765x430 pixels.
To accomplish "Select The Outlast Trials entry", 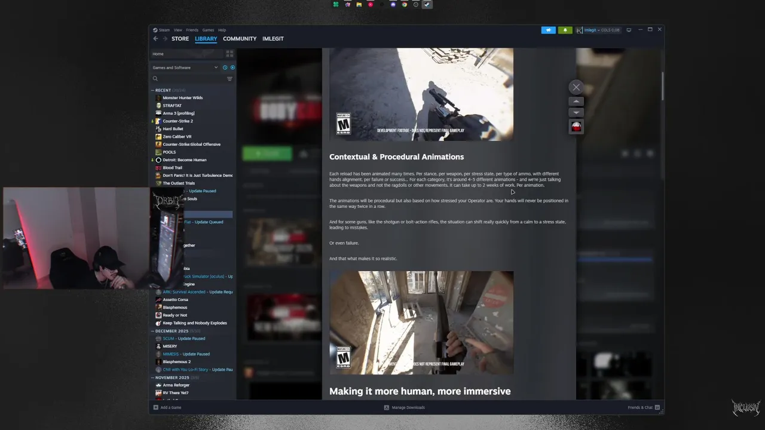I will [179, 183].
